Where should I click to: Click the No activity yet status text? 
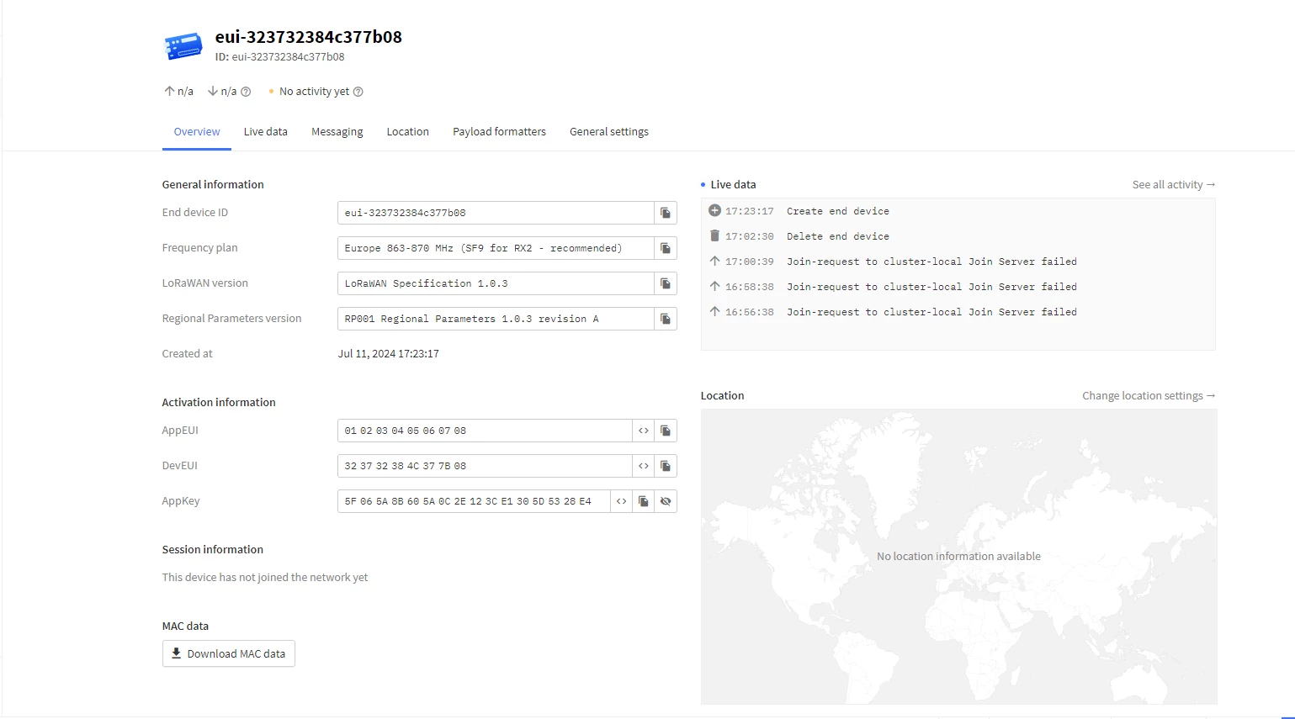click(x=314, y=92)
